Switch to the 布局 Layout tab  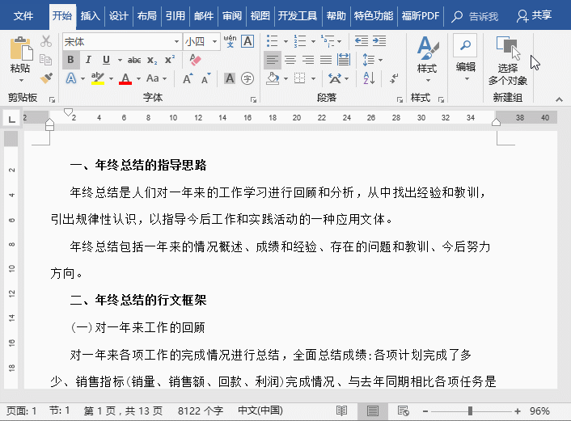coord(146,16)
